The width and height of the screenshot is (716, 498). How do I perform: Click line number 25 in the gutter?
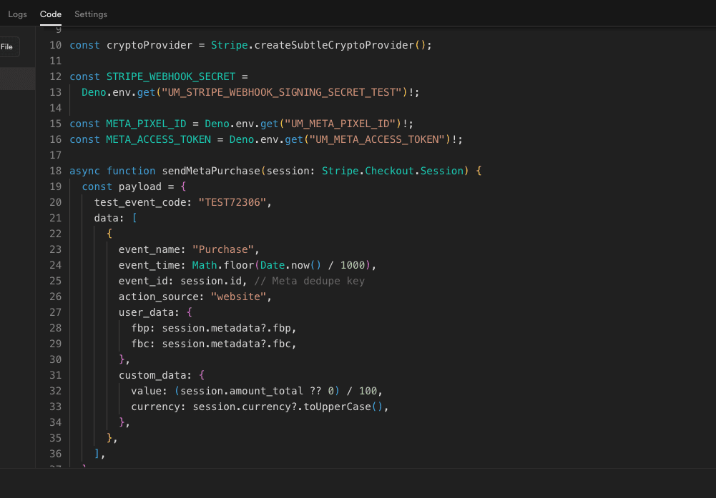tap(56, 280)
